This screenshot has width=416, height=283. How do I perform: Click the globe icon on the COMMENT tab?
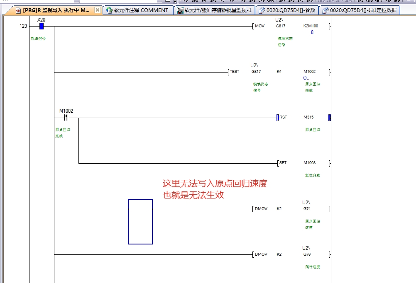[x=110, y=10]
